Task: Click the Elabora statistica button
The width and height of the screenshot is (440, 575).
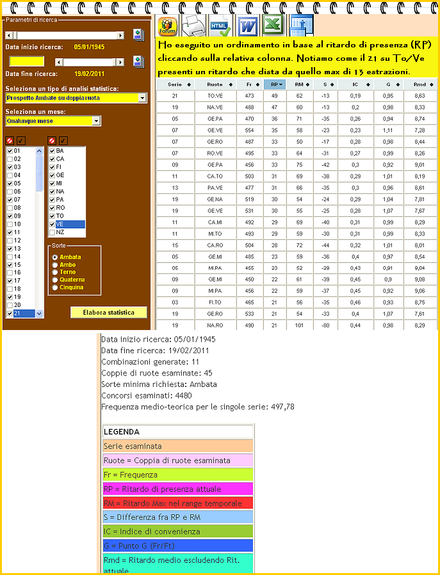Action: pyautogui.click(x=109, y=312)
